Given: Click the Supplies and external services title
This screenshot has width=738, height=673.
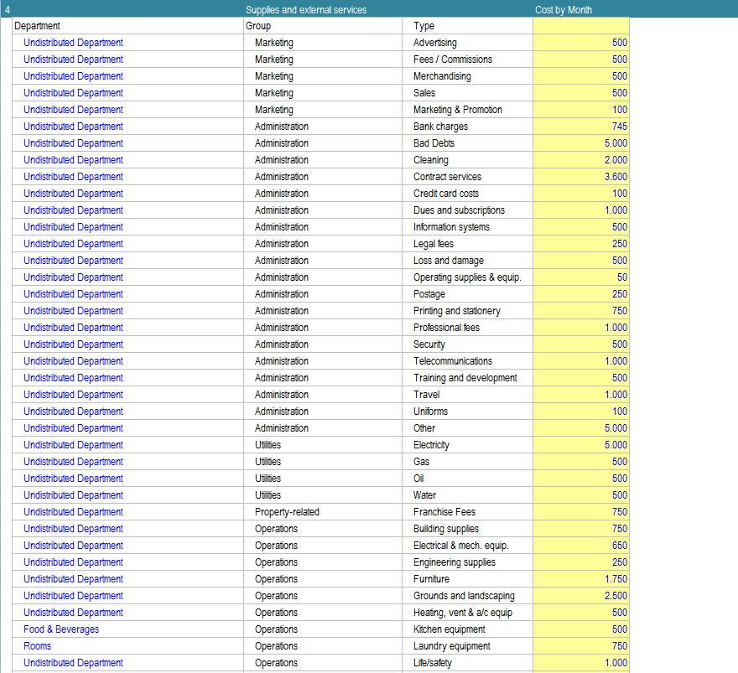Looking at the screenshot, I should point(305,10).
